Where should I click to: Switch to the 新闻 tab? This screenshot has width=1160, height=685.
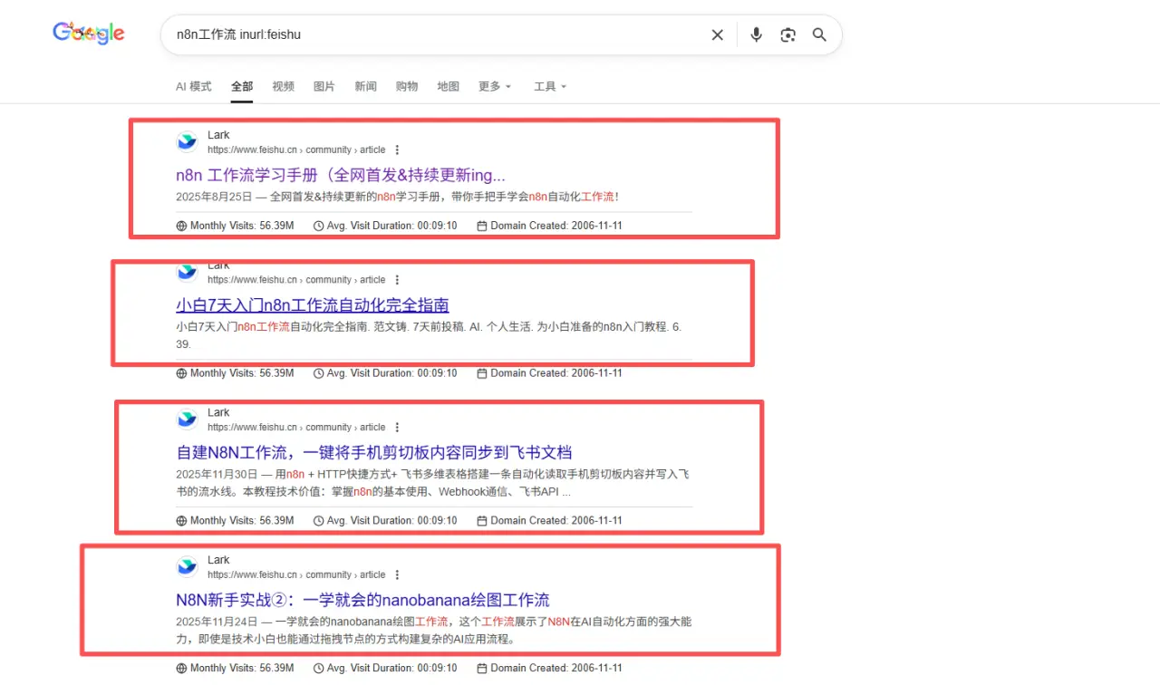click(366, 87)
